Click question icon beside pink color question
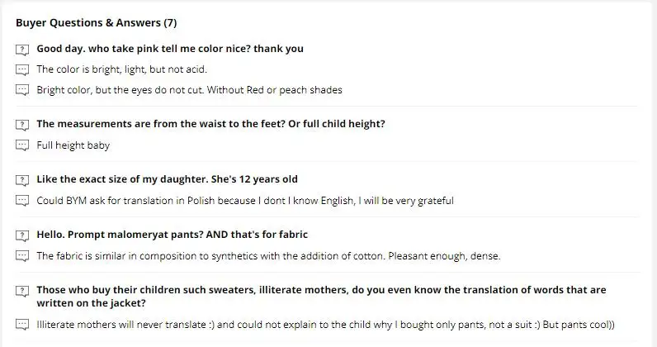 pyautogui.click(x=22, y=50)
